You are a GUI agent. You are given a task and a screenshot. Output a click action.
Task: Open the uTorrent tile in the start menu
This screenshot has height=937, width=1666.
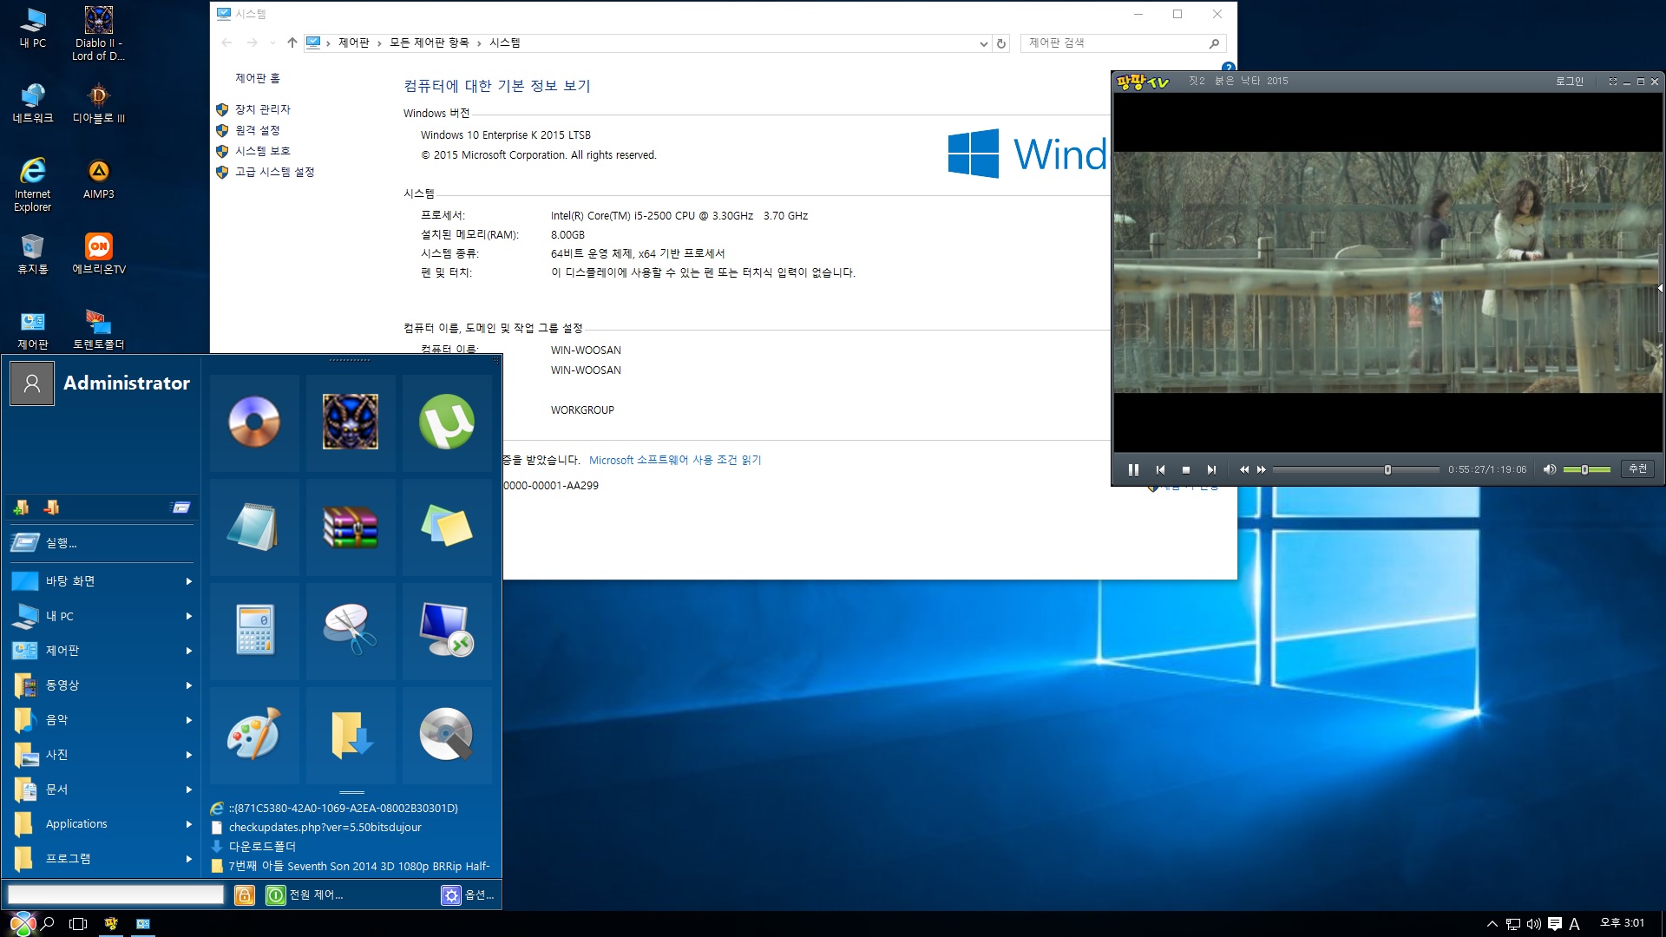point(447,423)
